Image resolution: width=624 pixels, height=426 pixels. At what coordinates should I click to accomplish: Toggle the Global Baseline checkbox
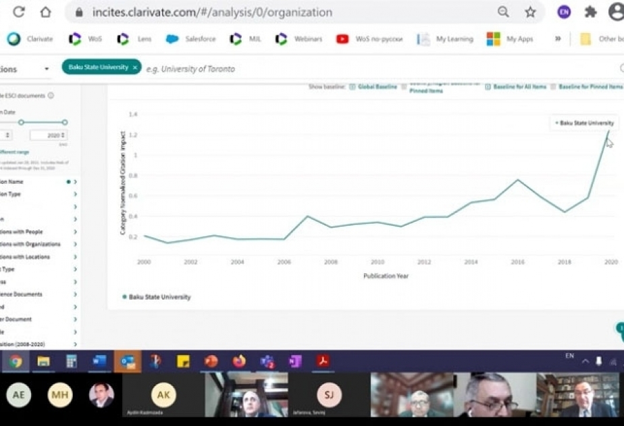point(353,87)
